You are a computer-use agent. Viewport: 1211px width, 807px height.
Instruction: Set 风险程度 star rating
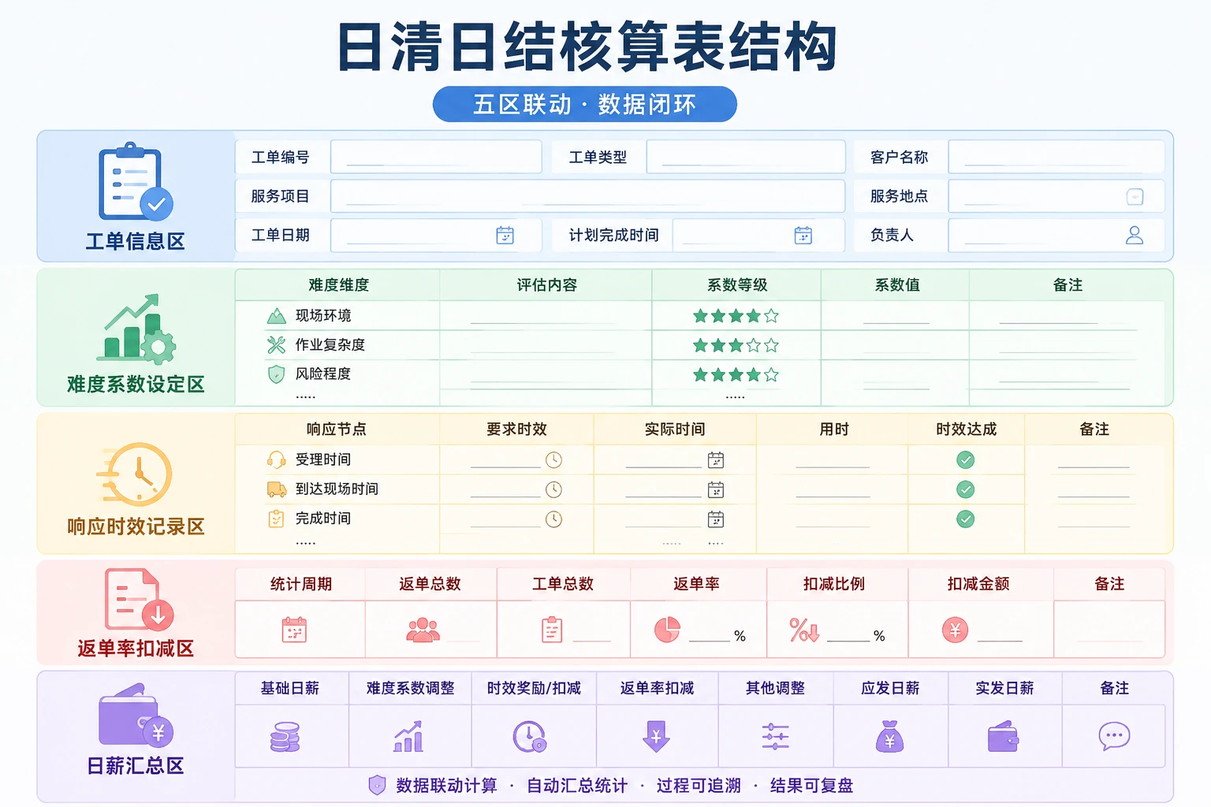pos(736,374)
